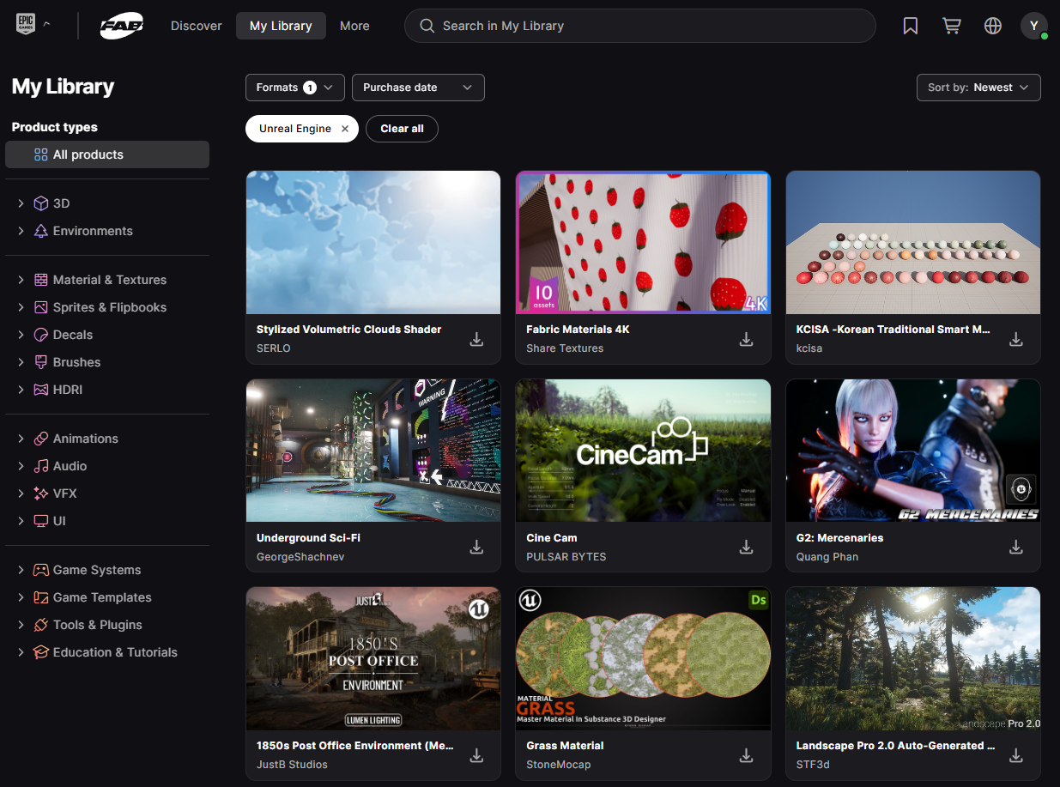1060x787 pixels.
Task: Open seller StoneMocap page
Action: click(559, 765)
